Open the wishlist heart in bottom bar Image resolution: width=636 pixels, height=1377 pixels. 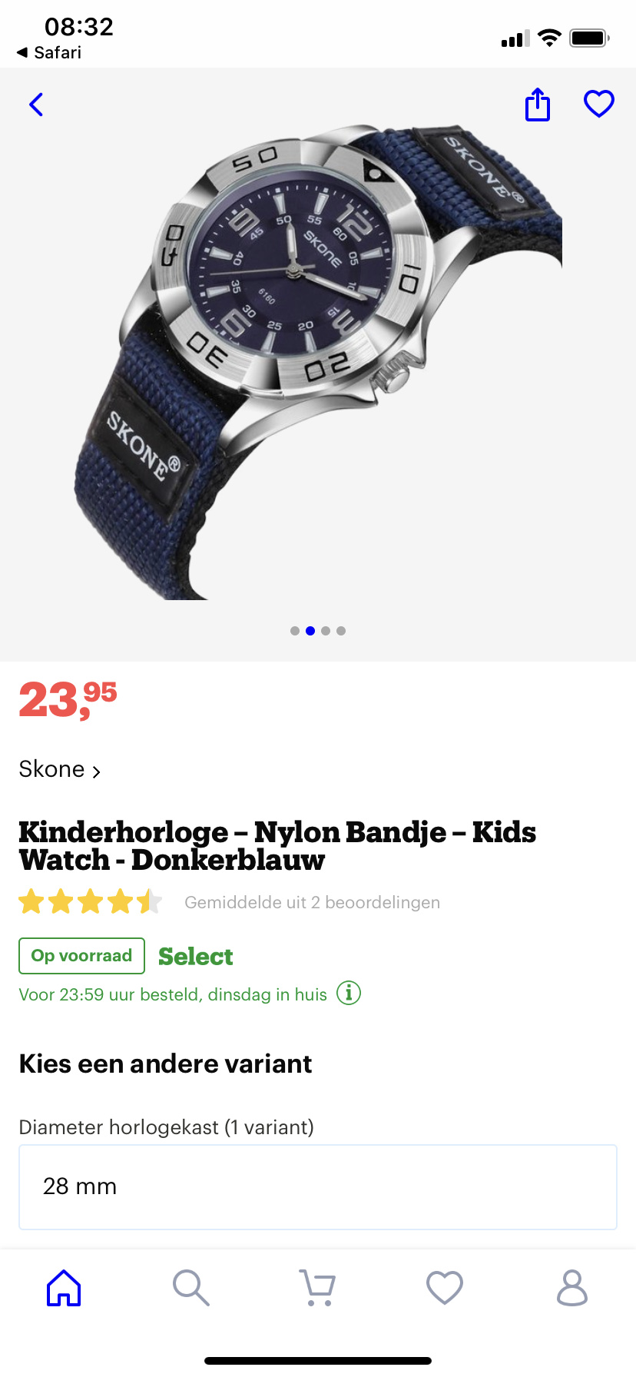click(x=445, y=1288)
